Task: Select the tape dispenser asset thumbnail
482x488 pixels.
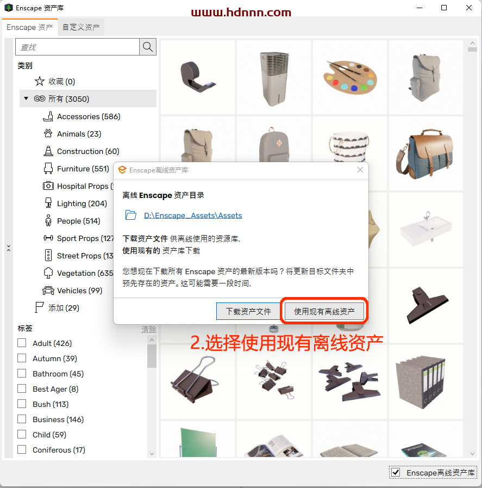Action: [198, 77]
